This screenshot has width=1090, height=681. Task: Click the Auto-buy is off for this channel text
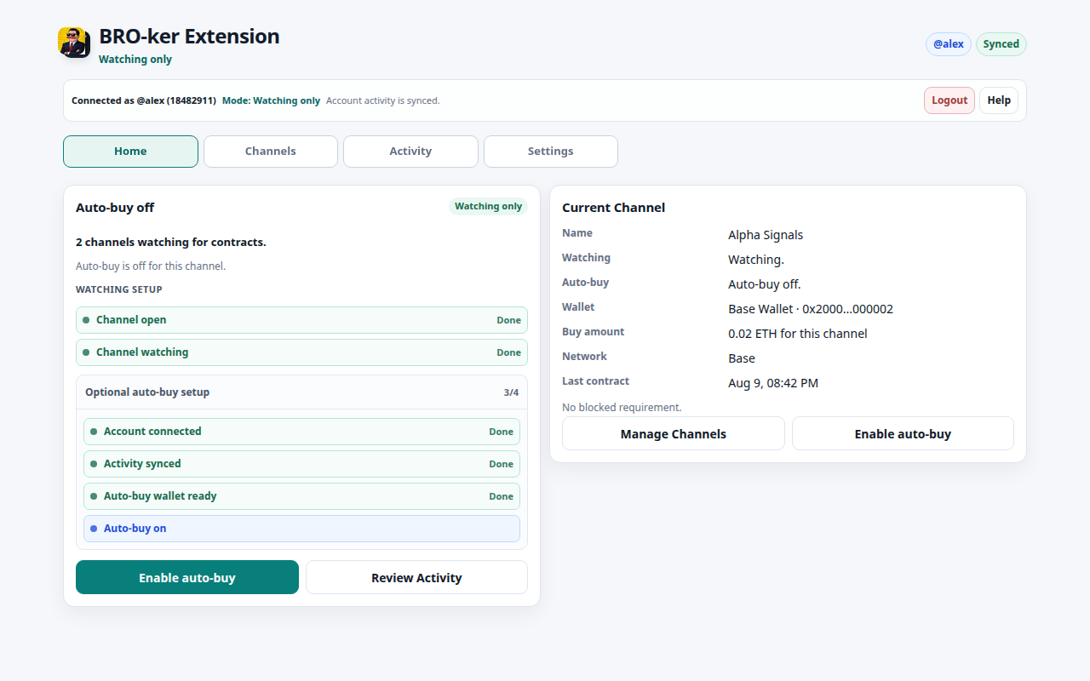coord(151,266)
